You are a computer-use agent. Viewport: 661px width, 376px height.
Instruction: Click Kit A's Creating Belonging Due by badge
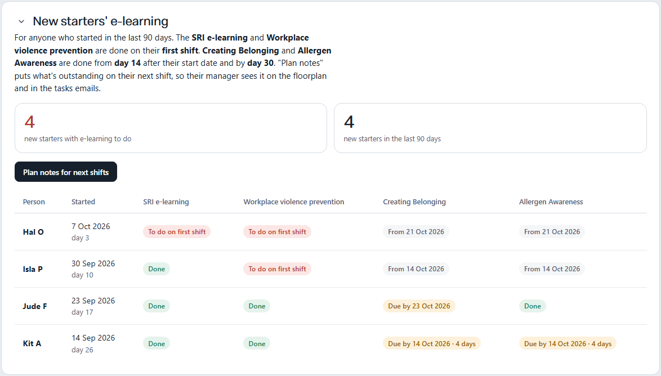tap(432, 343)
